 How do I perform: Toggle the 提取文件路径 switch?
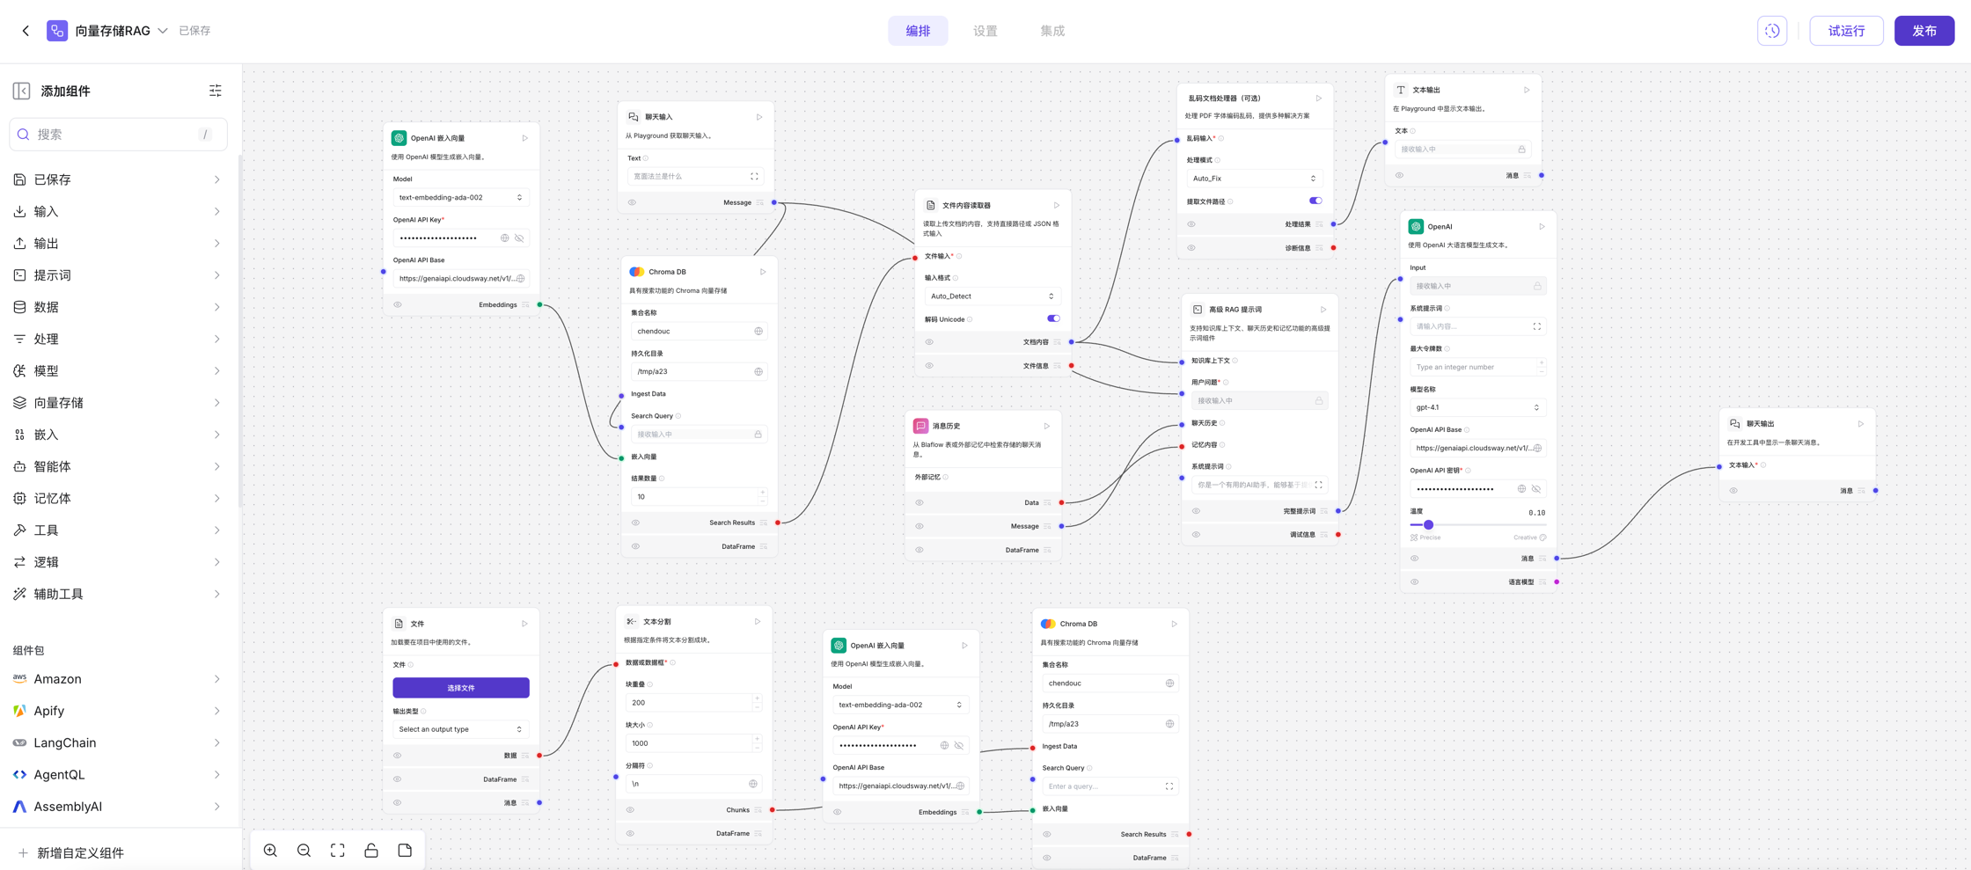pyautogui.click(x=1315, y=201)
